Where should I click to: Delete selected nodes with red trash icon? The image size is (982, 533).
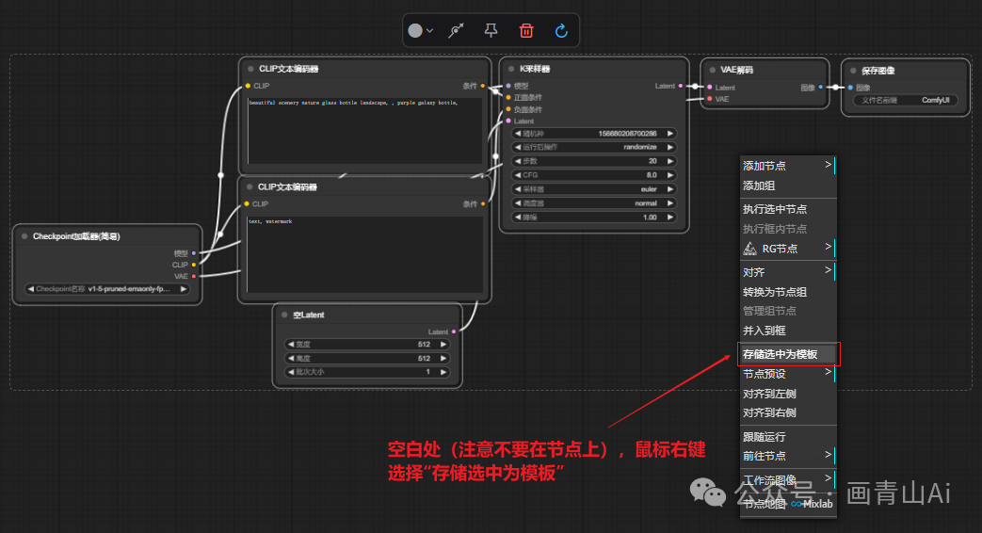526,30
